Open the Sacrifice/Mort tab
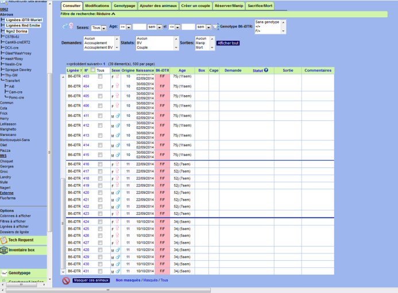 (260, 6)
